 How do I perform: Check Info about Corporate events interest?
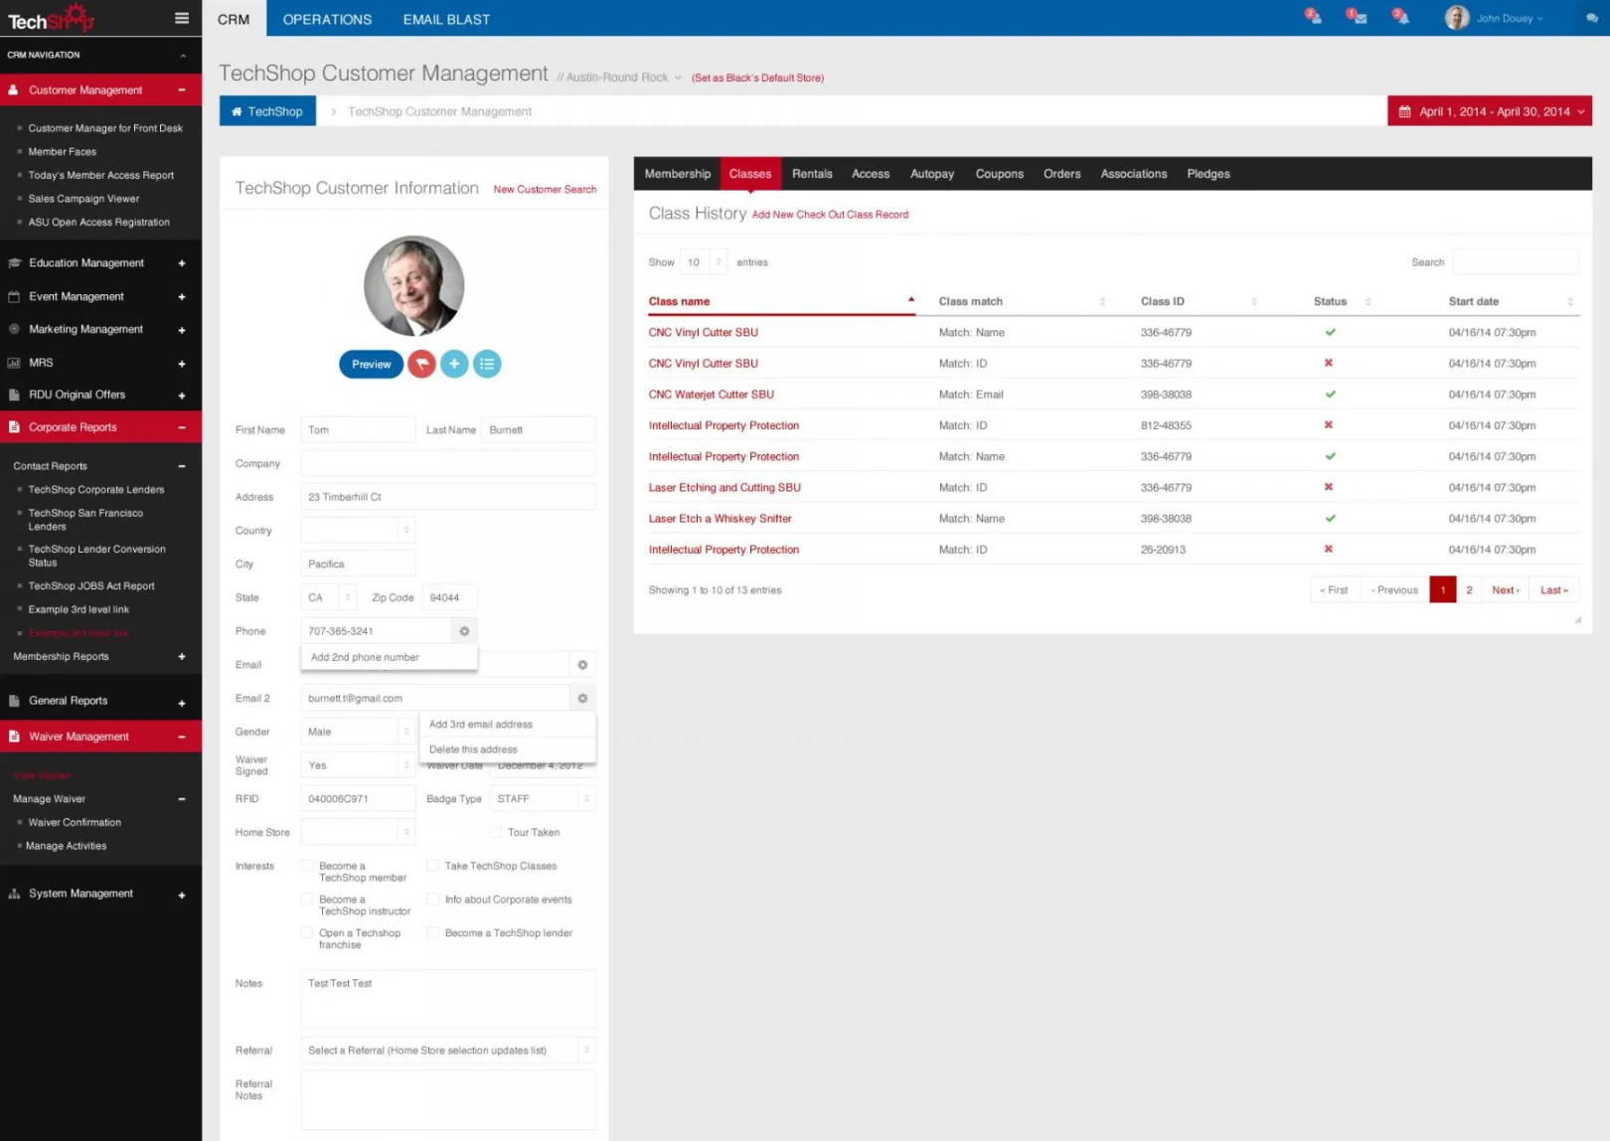click(432, 899)
